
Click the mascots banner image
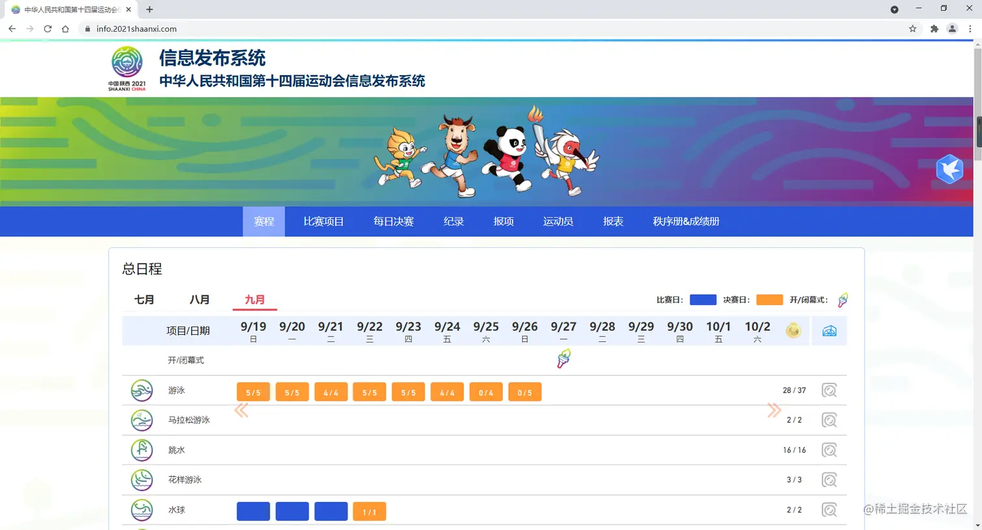pyautogui.click(x=486, y=152)
